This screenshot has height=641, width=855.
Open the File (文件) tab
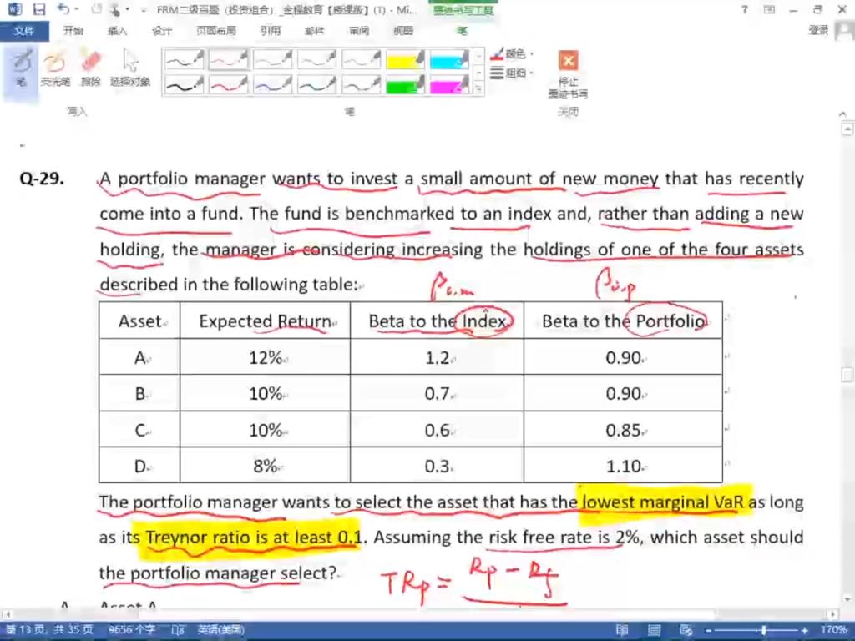[24, 31]
